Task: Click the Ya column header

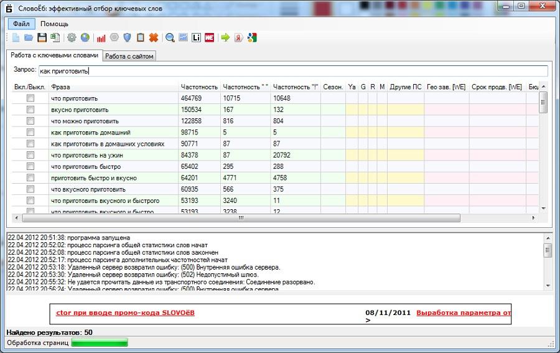Action: click(352, 87)
